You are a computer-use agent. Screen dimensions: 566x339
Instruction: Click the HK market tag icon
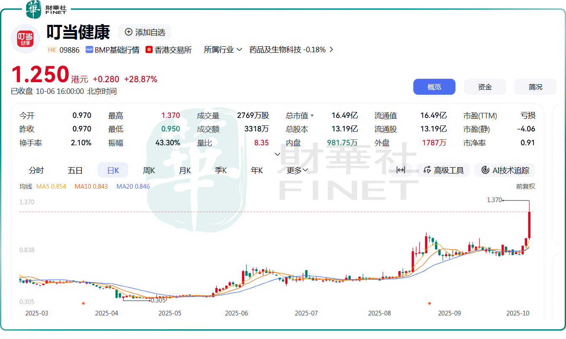[52, 50]
